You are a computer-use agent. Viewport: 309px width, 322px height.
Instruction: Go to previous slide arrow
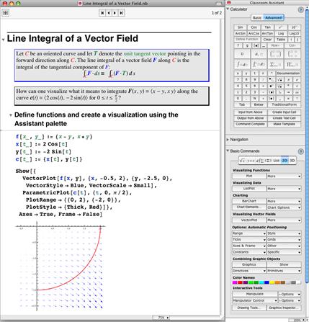point(109,13)
